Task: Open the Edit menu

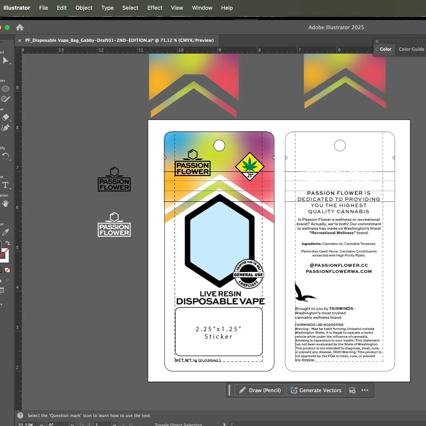Action: click(x=62, y=8)
